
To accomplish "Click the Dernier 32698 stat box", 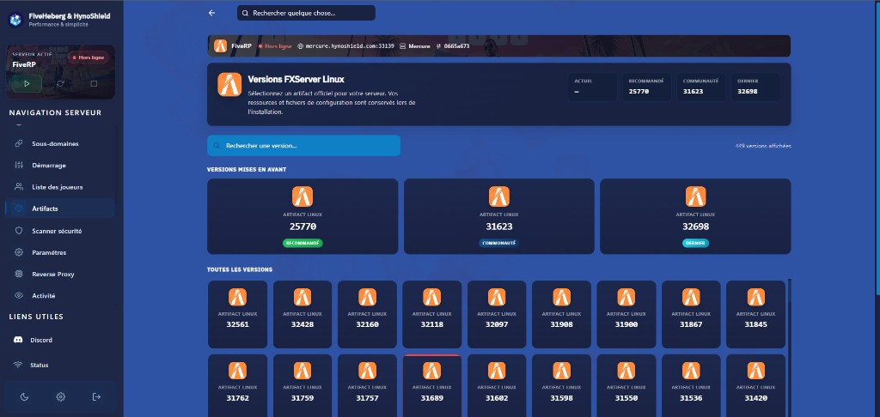I will click(755, 87).
